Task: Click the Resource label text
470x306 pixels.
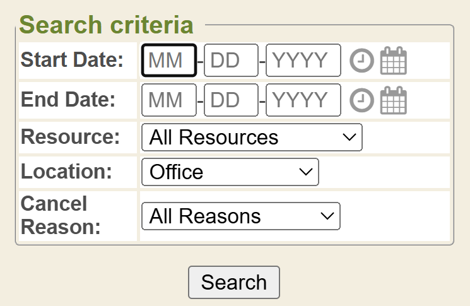Action: 70,137
